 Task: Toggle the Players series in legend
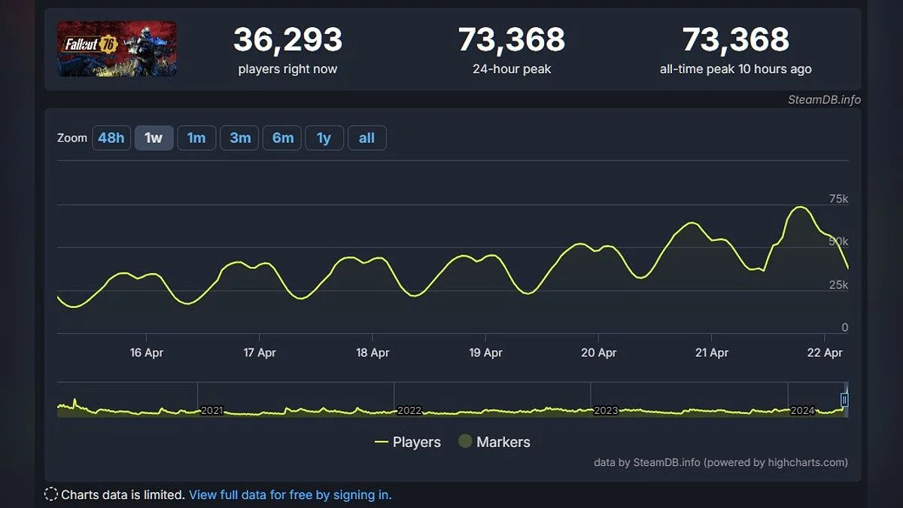[408, 442]
